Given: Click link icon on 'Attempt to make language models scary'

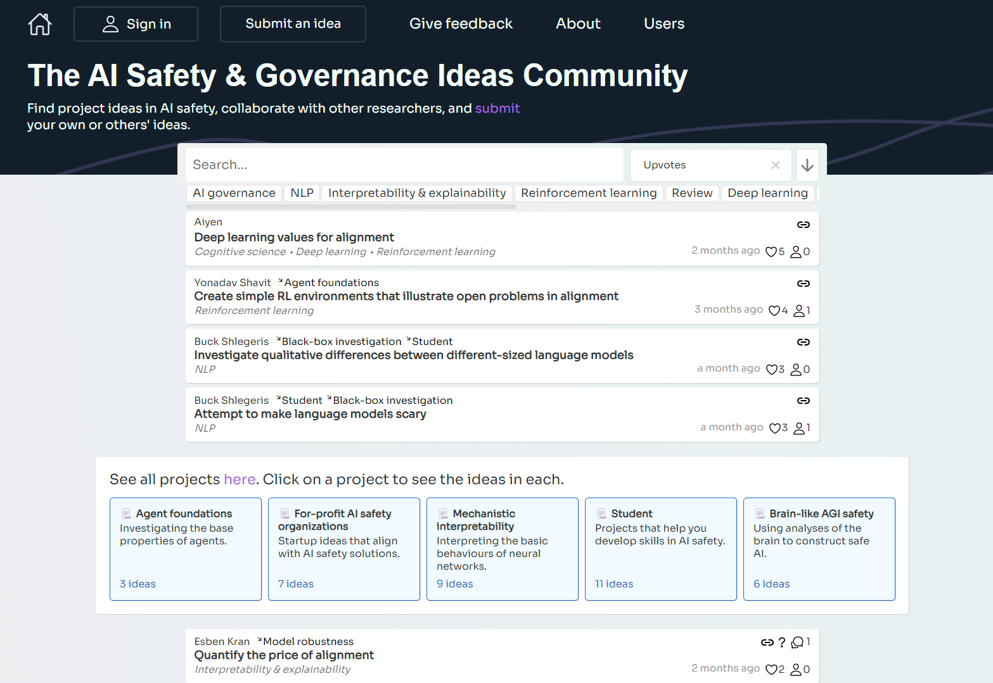Looking at the screenshot, I should [803, 401].
